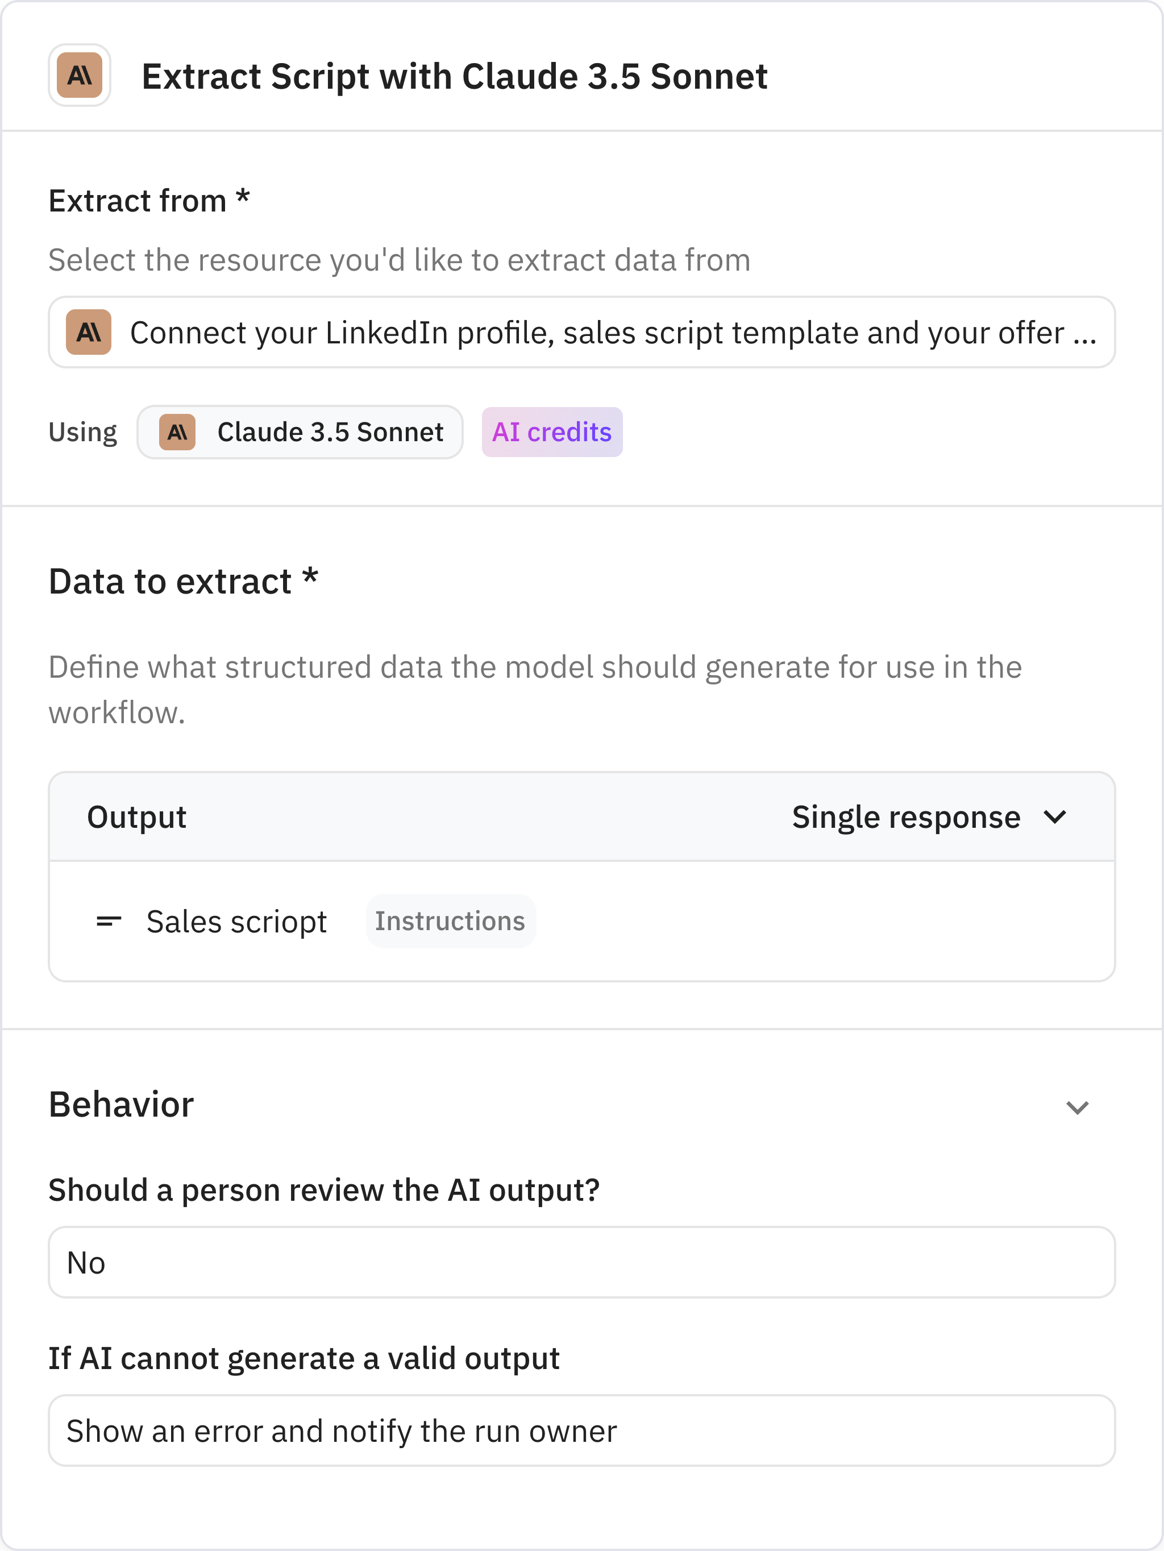Select the Sales scriopt output field

pyautogui.click(x=236, y=920)
